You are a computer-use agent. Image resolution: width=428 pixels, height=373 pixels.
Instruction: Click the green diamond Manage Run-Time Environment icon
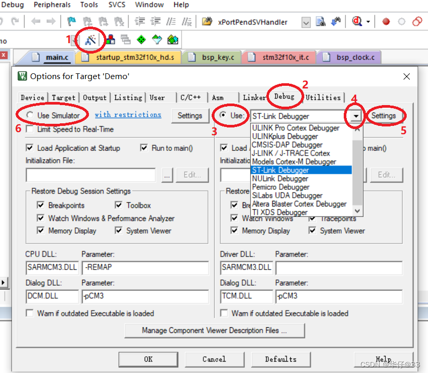[141, 40]
